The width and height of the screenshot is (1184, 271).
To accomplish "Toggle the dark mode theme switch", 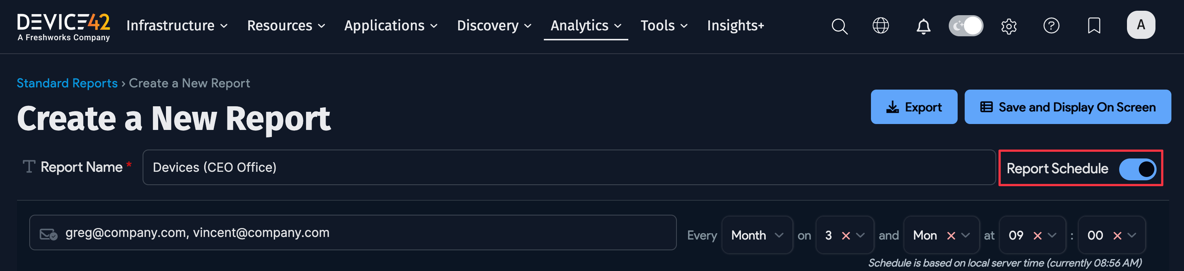I will [x=966, y=26].
